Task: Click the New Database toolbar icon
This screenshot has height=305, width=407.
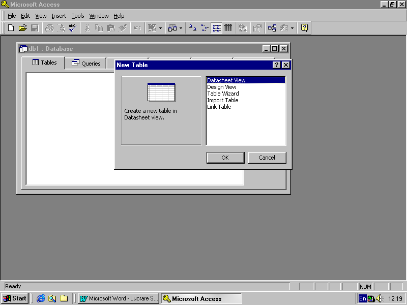Action: (11, 28)
